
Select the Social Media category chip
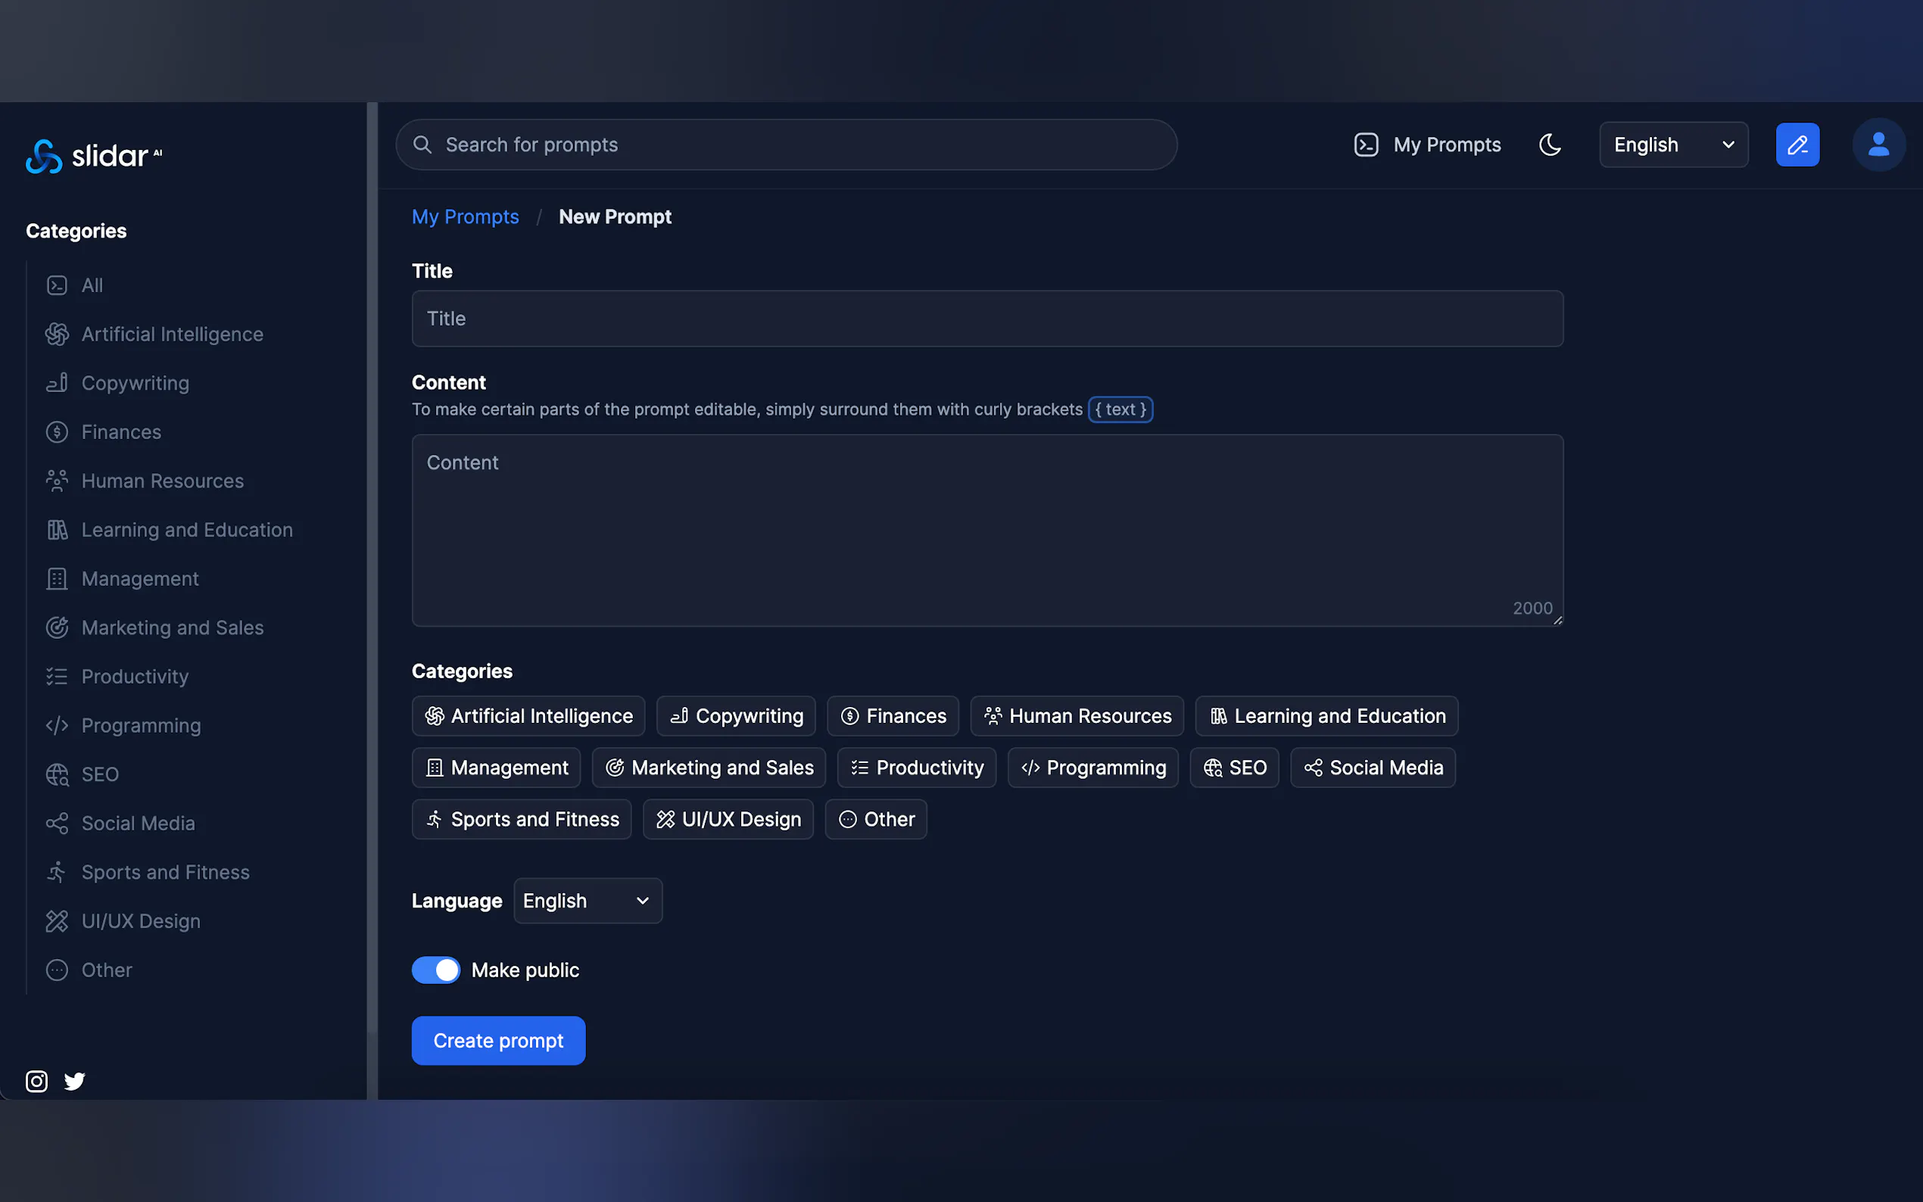point(1373,768)
